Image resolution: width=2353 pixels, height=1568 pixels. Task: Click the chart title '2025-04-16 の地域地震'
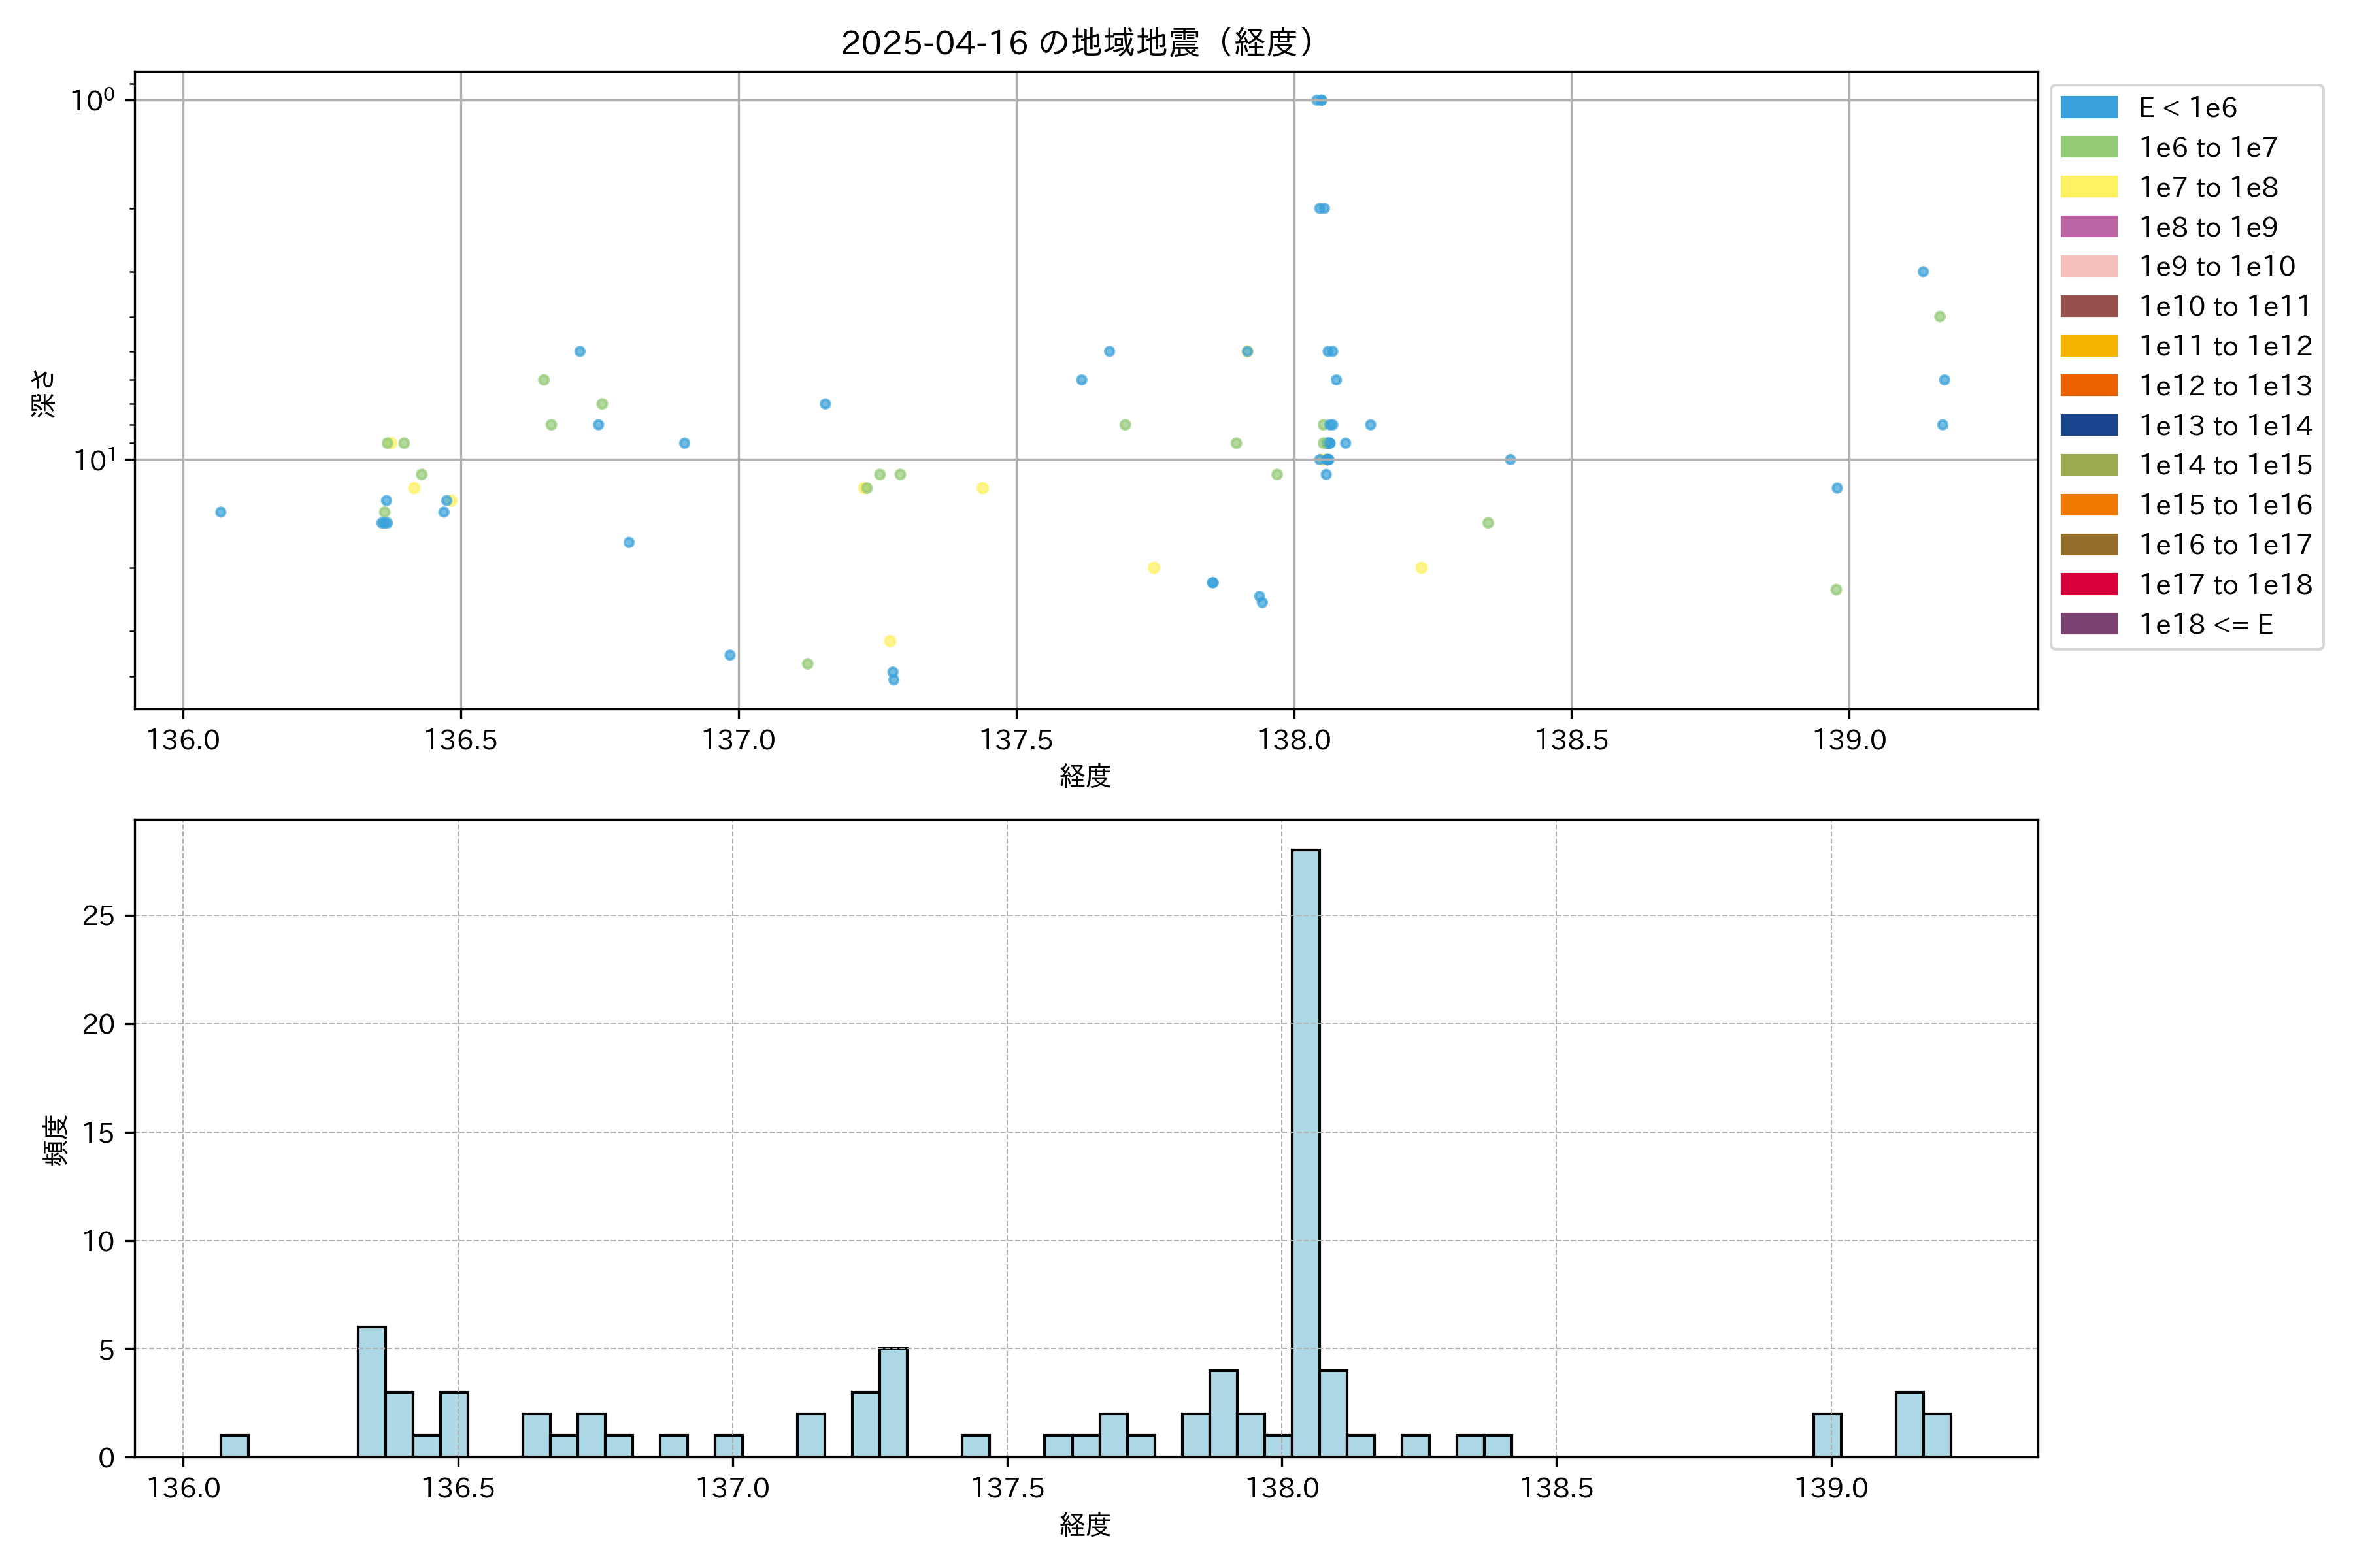(1076, 42)
